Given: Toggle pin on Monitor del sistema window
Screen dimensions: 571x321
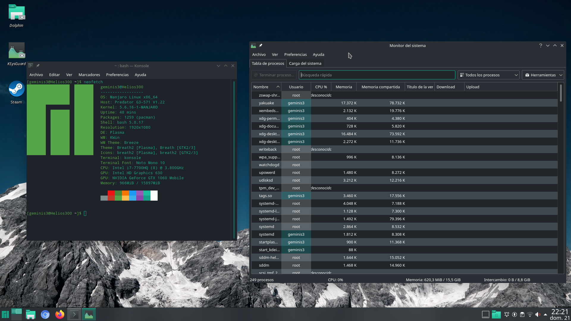Looking at the screenshot, I should 261,45.
